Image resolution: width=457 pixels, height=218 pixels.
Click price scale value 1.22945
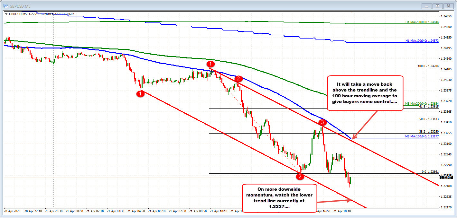pyautogui.click(x=446, y=154)
